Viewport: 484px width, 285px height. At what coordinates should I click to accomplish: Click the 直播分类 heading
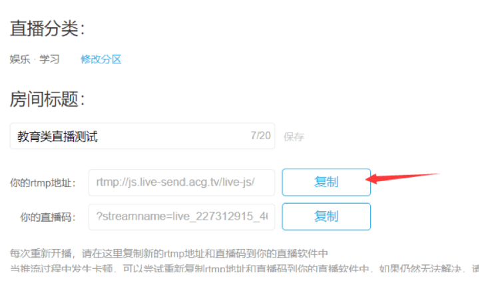tap(47, 29)
